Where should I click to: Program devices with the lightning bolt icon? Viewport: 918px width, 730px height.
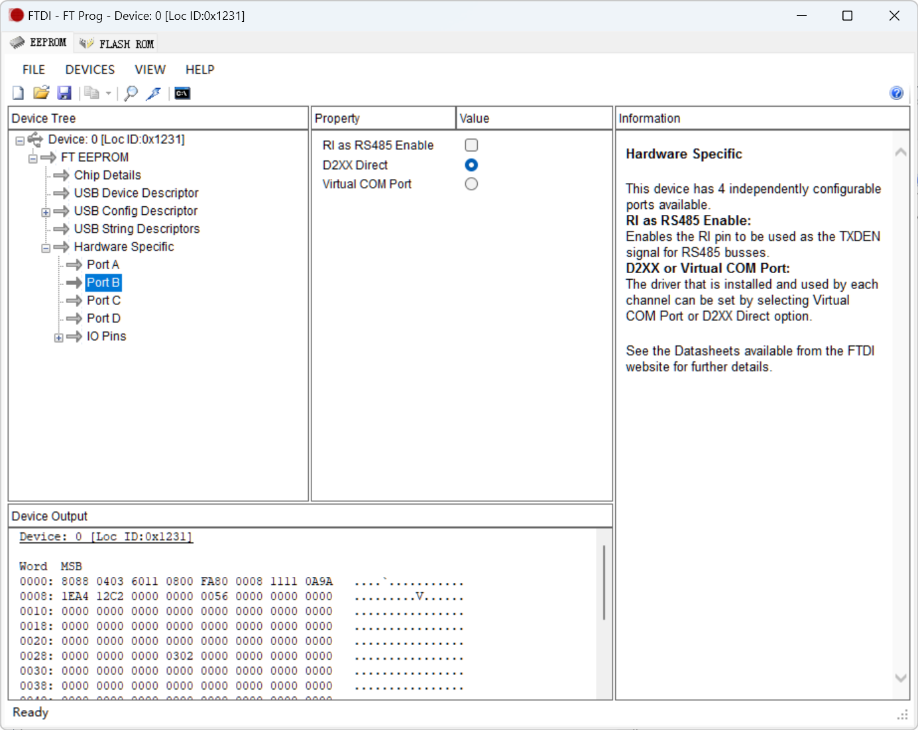154,93
